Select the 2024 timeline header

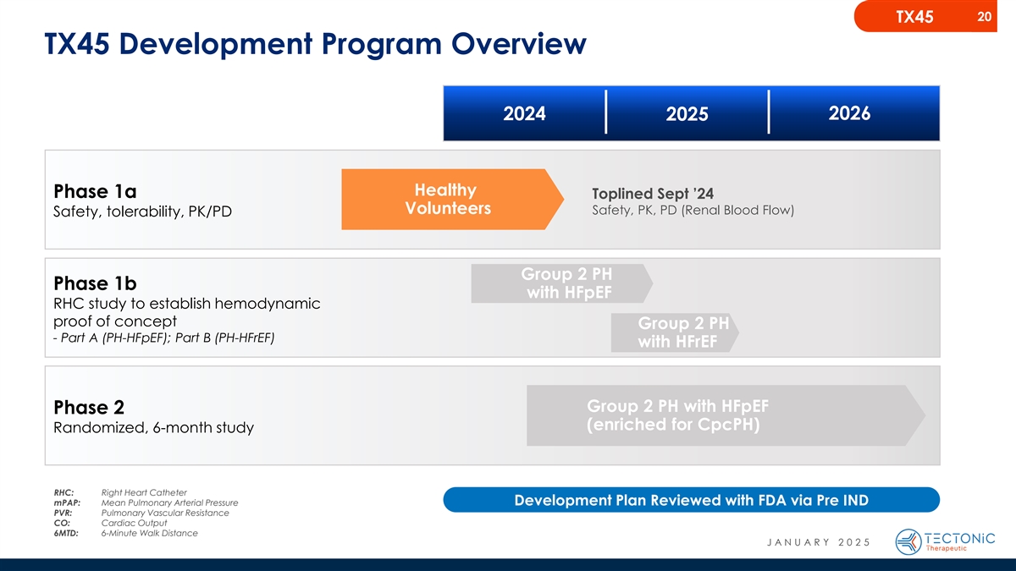524,113
